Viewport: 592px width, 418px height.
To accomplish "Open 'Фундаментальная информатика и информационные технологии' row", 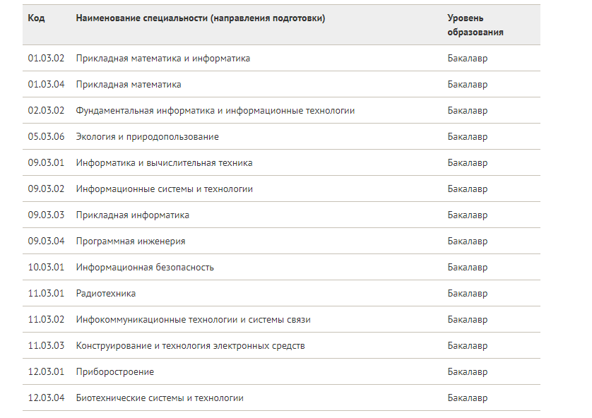I will 215,111.
